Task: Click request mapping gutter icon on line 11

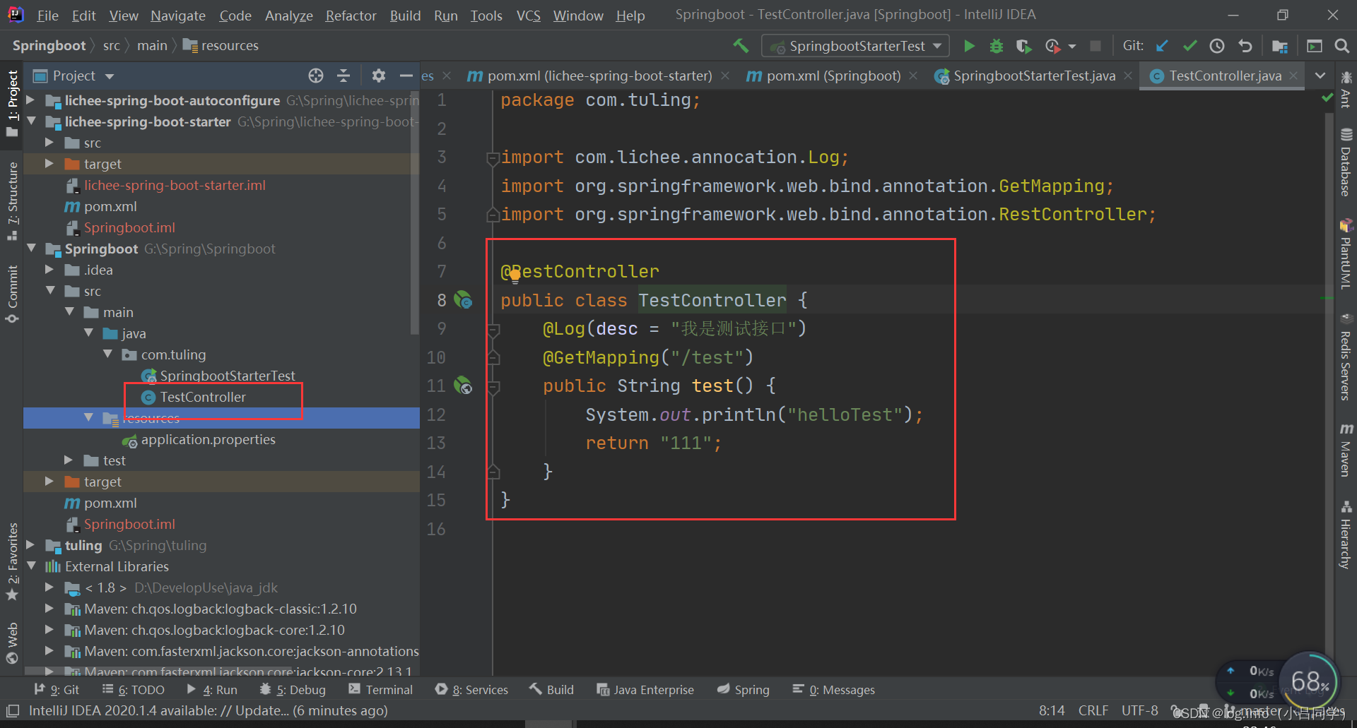Action: pyautogui.click(x=463, y=386)
